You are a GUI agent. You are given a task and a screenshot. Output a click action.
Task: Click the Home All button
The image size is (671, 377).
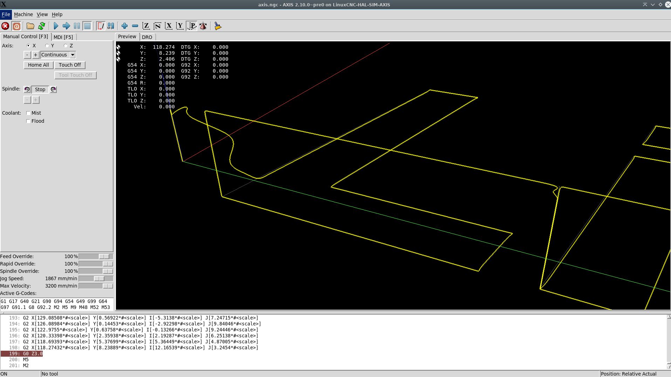pyautogui.click(x=39, y=65)
